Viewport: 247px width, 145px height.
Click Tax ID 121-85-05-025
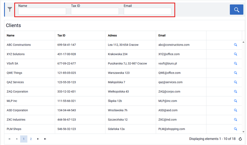pos(67,73)
